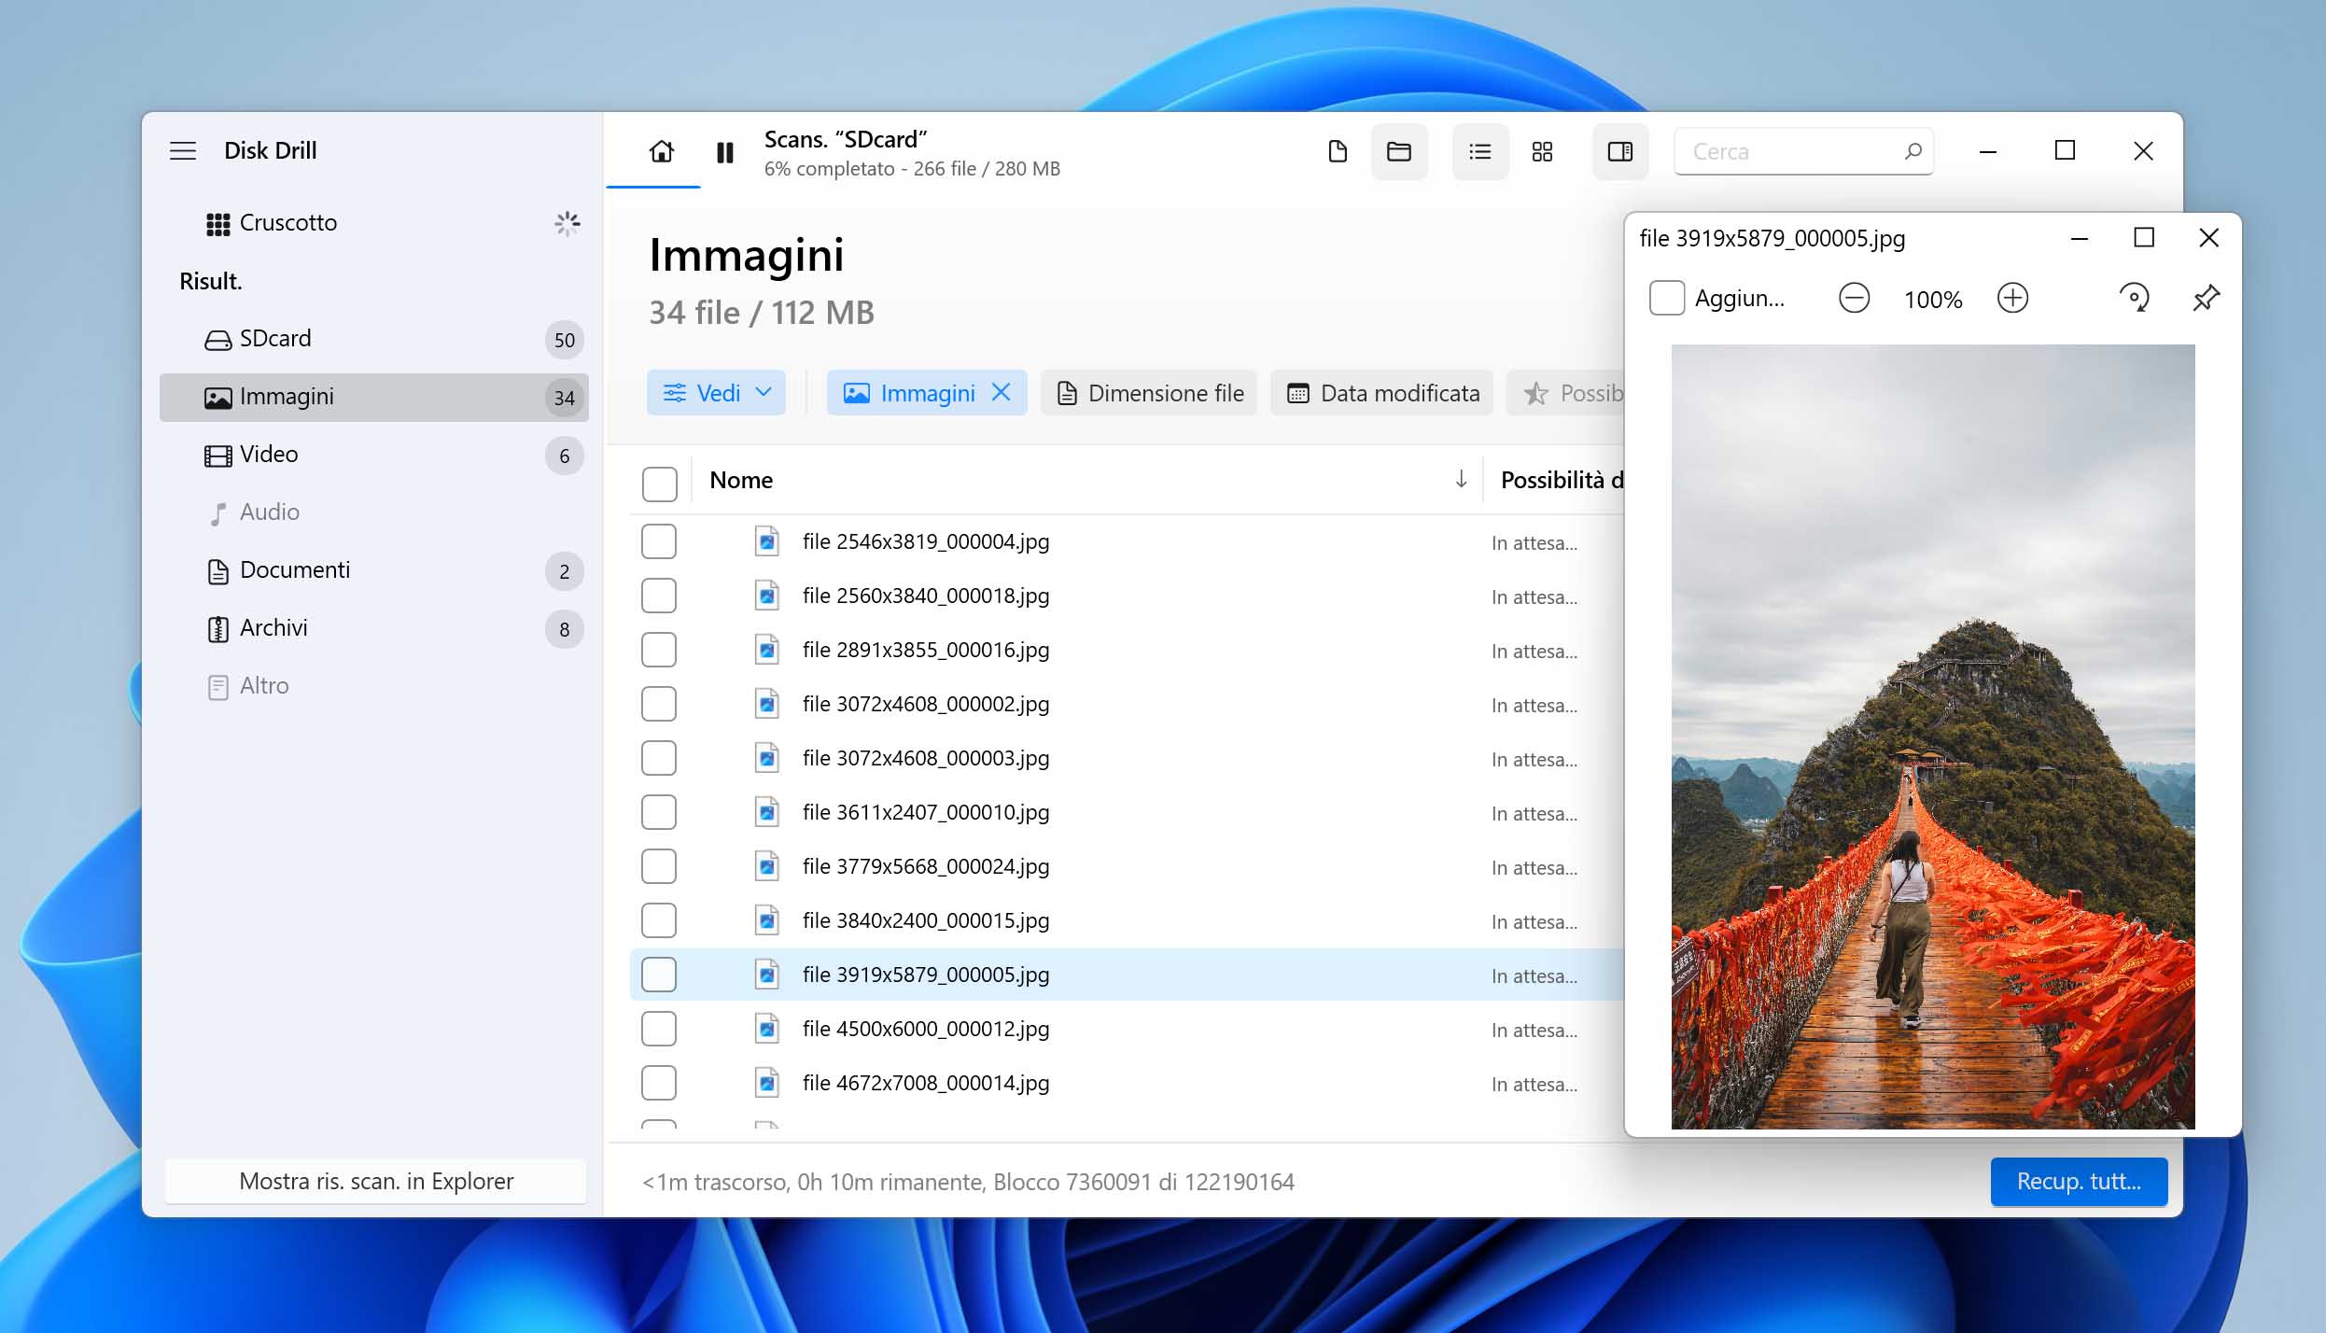Select file 2891x3855_000016.jpg name
This screenshot has width=2326, height=1333.
click(x=926, y=650)
